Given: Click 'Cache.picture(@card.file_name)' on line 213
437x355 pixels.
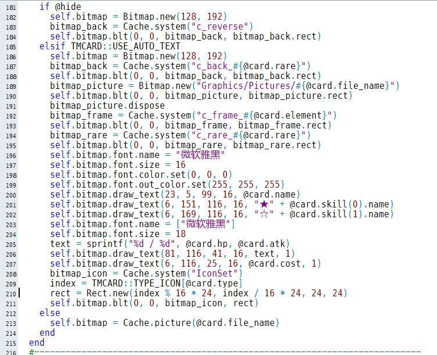Looking at the screenshot, I should [x=201, y=323].
